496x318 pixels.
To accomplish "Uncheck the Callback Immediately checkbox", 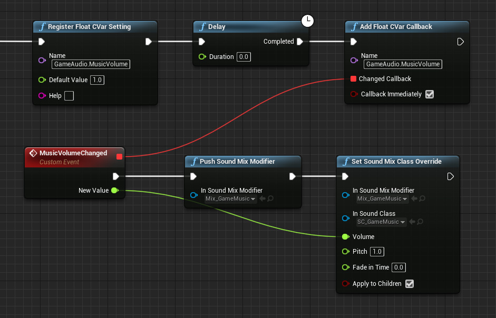I will (x=429, y=94).
